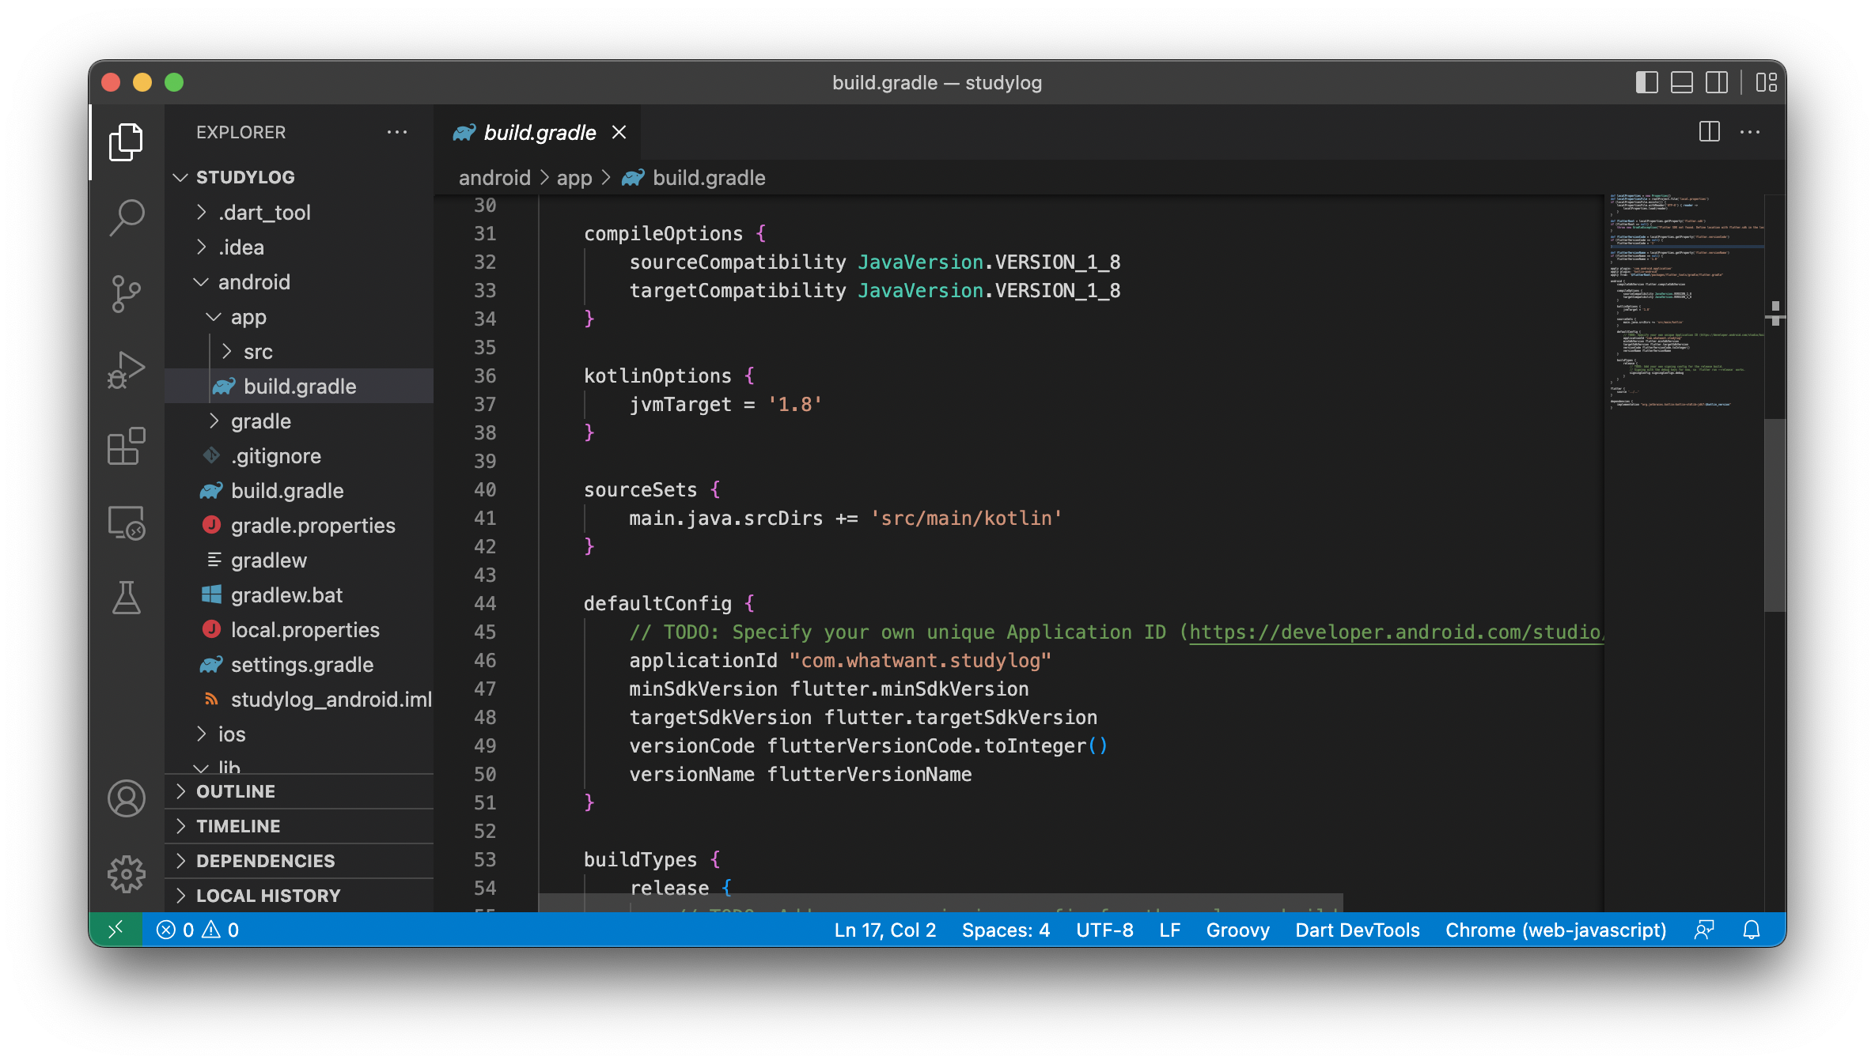The width and height of the screenshot is (1875, 1064).
Task: Click the editor's vertical scrollbar thumb
Action: pyautogui.click(x=1774, y=514)
